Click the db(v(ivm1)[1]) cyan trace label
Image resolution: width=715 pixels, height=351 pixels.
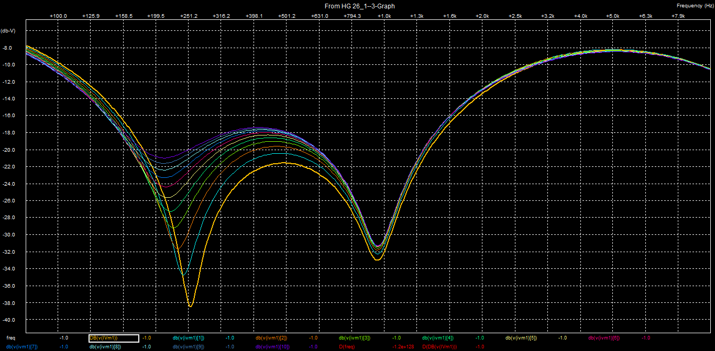(x=188, y=338)
